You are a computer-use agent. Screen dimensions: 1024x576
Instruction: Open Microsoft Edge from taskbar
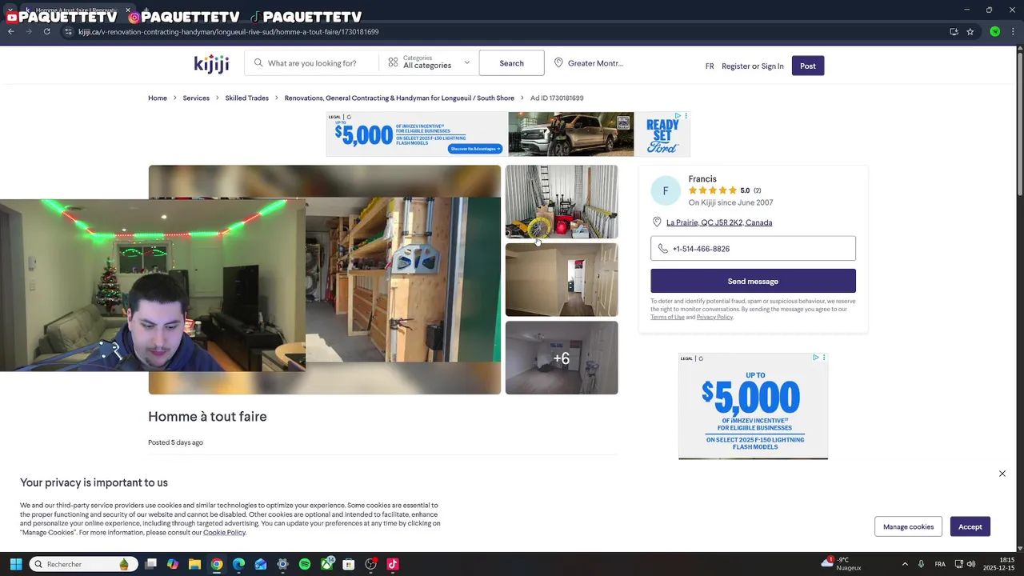point(238,564)
